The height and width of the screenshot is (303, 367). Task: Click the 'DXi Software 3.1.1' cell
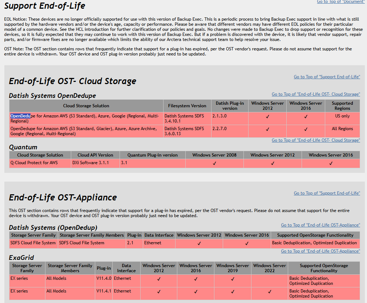pyautogui.click(x=94, y=163)
